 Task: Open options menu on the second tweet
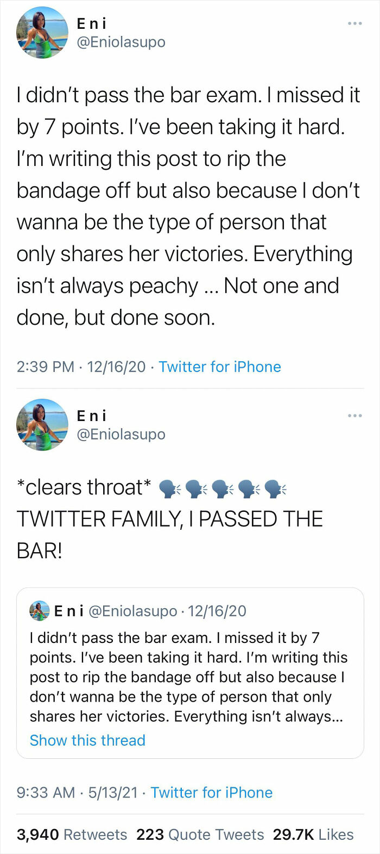pos(356,415)
